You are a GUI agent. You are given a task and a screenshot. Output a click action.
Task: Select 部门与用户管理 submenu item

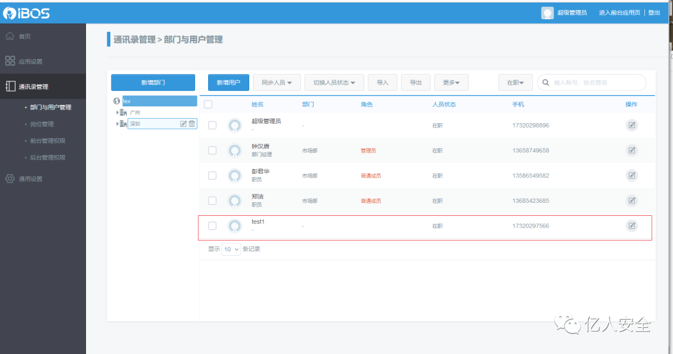click(x=50, y=107)
